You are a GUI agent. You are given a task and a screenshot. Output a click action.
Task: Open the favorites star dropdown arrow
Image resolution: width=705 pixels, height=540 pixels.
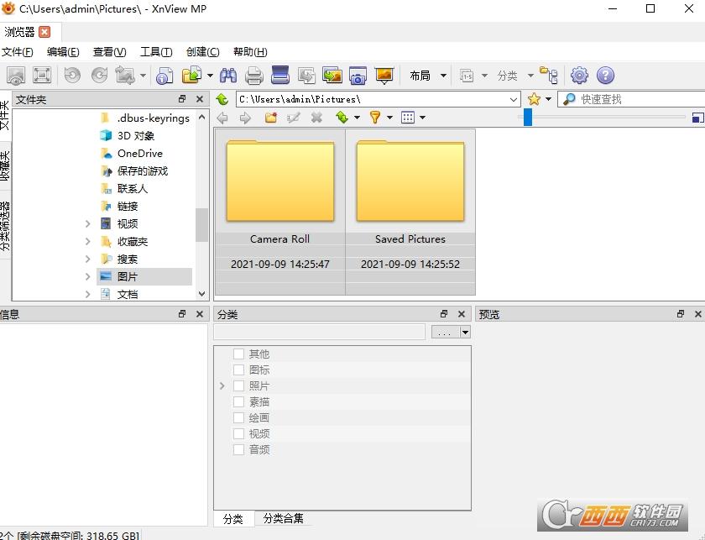tap(549, 99)
